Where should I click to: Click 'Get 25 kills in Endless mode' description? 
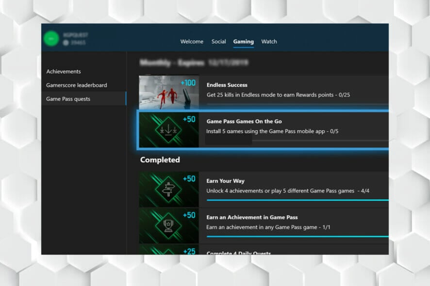pyautogui.click(x=279, y=95)
